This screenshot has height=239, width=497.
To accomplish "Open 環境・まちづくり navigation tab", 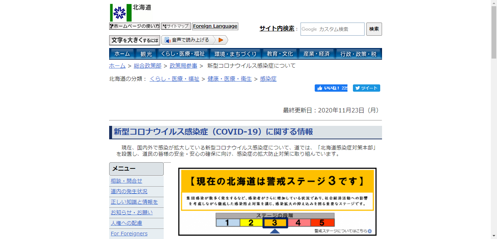I will point(235,54).
